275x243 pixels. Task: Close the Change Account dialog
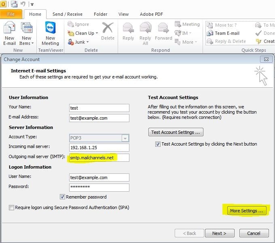(x=266, y=59)
